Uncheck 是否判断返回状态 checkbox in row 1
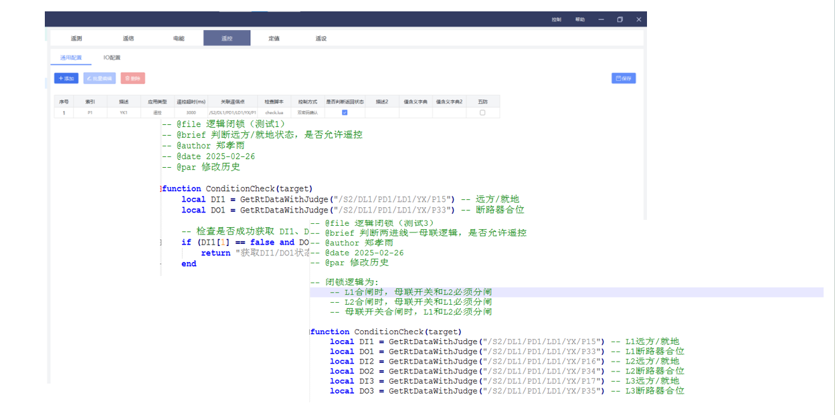 (x=345, y=113)
